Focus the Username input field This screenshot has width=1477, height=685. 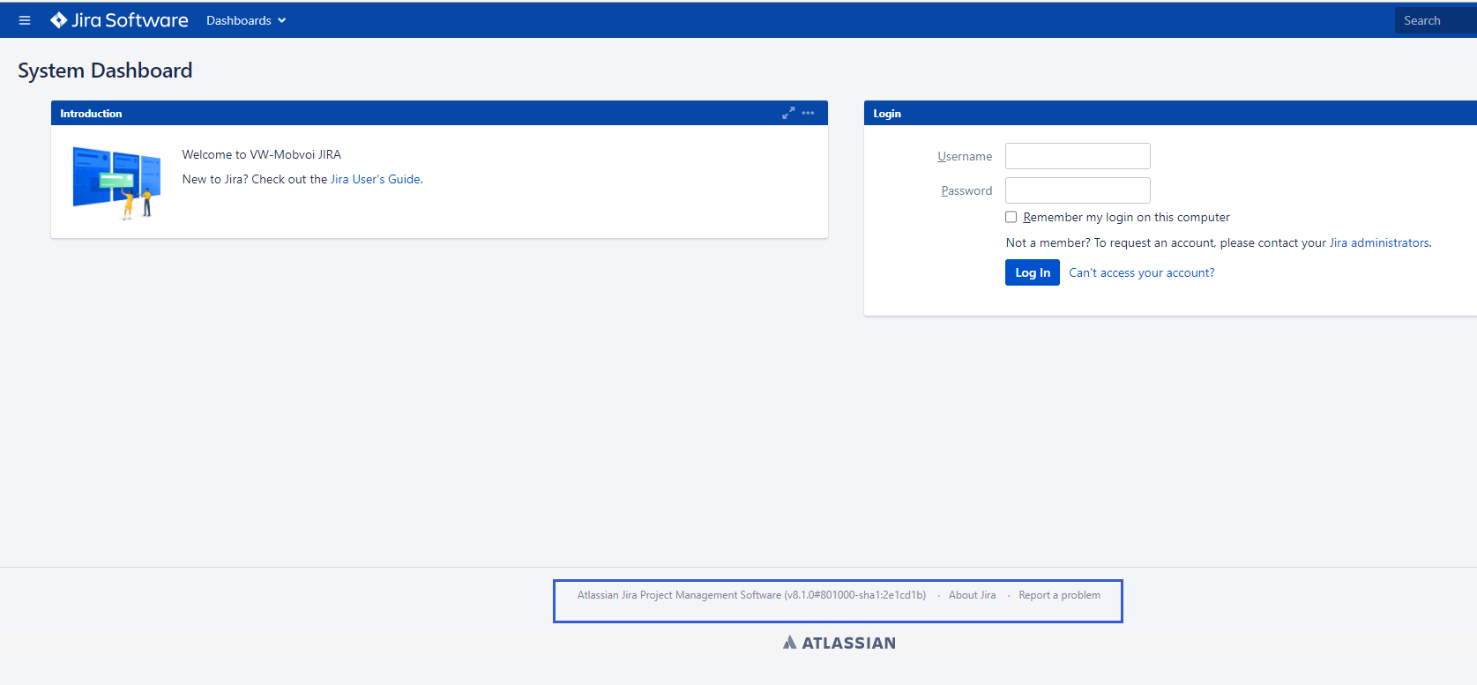pyautogui.click(x=1078, y=156)
